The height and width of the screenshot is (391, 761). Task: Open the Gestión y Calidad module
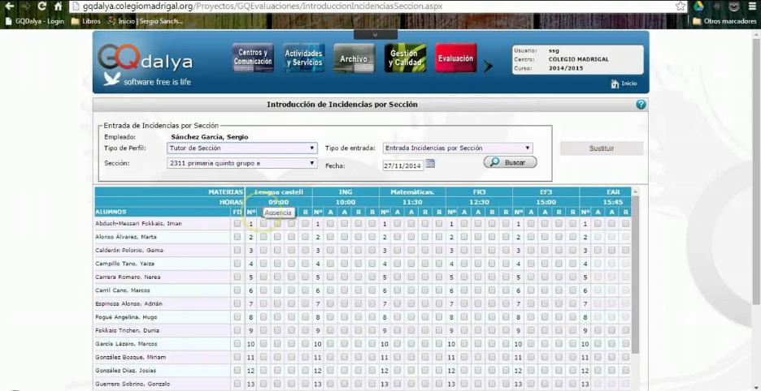click(405, 58)
